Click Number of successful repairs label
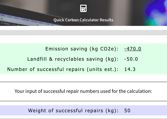Viewport: 167px width, 119px height. pyautogui.click(x=63, y=69)
